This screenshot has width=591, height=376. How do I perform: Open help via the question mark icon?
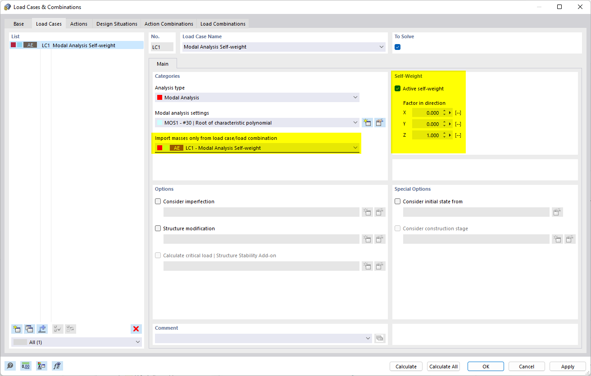coord(10,366)
